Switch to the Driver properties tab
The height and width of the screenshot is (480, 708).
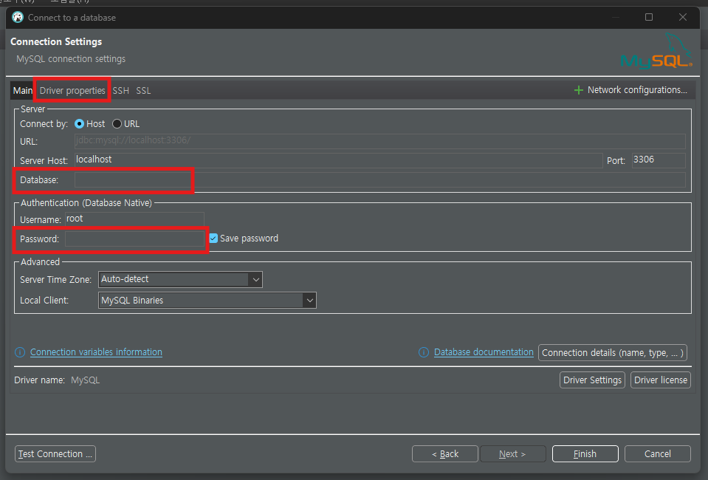click(72, 90)
